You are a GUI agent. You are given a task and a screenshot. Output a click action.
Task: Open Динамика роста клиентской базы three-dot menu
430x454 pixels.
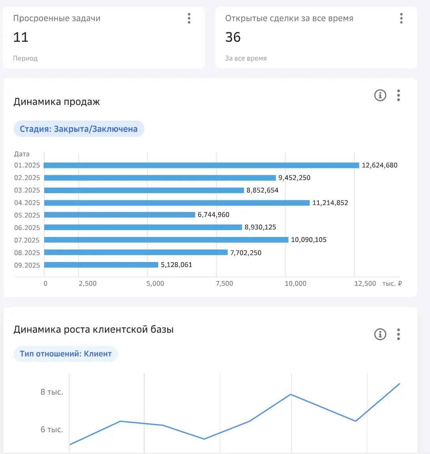point(398,334)
